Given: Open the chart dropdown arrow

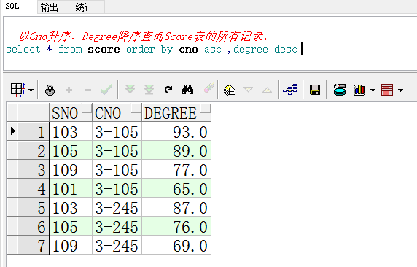Looking at the screenshot, I should [x=373, y=90].
